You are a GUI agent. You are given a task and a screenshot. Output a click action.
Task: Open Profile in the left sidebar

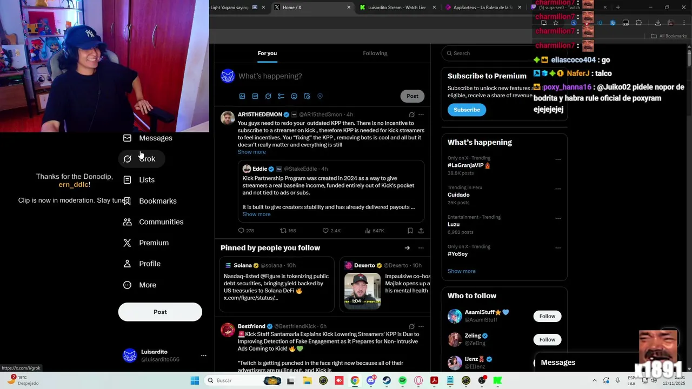click(142, 264)
